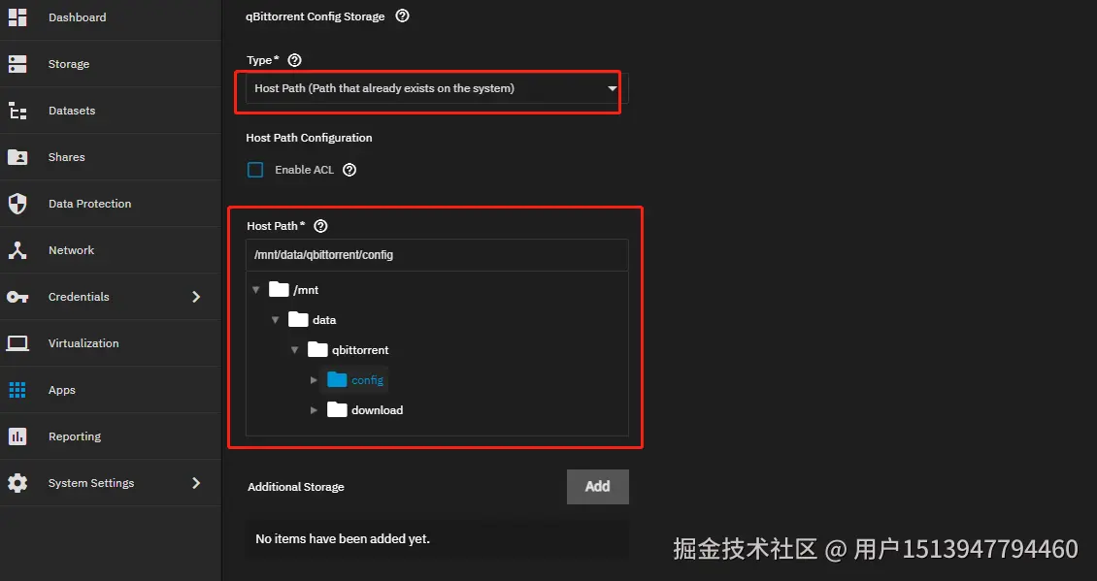
Task: Click the Datasets tree icon
Action: pos(17,111)
